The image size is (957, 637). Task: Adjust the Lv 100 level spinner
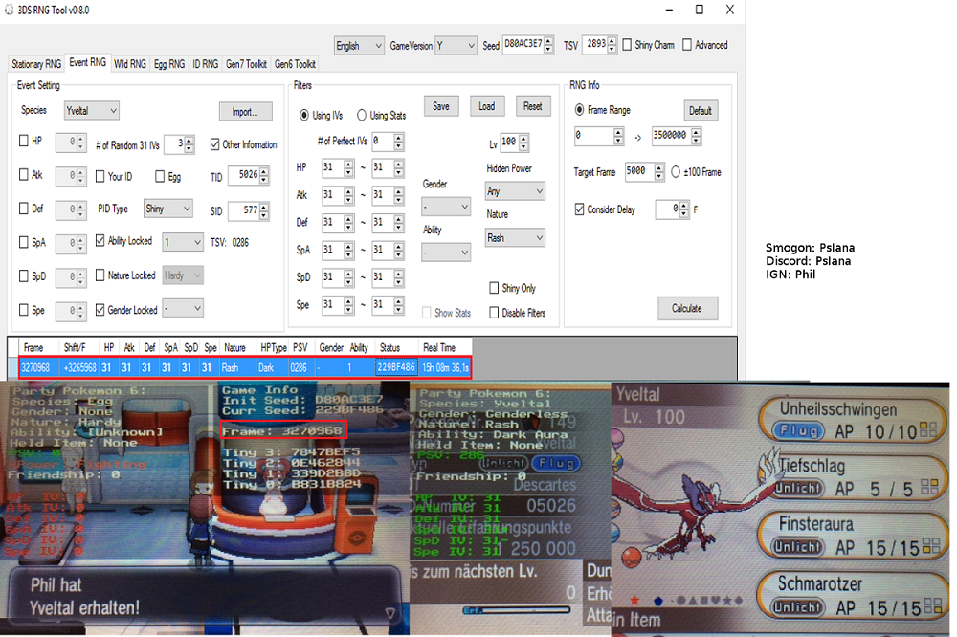(x=515, y=143)
